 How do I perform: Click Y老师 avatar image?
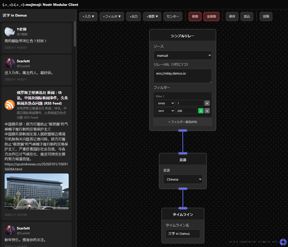pyautogui.click(x=9, y=31)
